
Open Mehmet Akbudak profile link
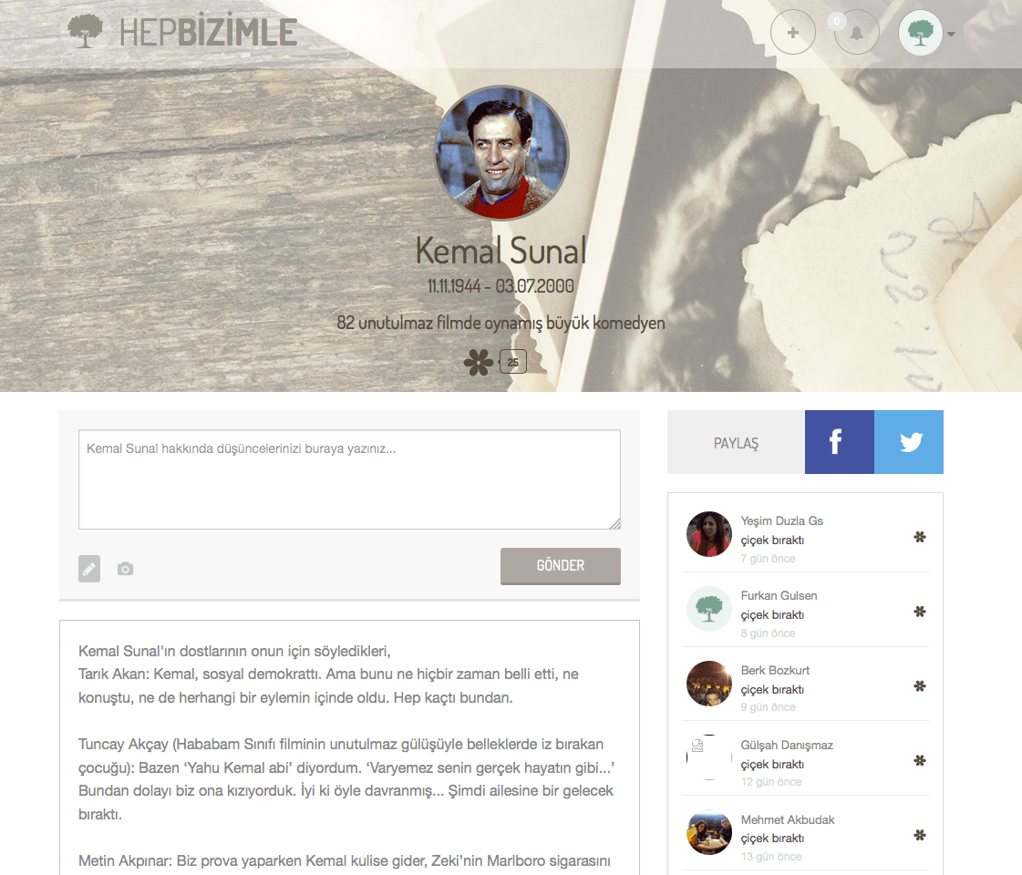[788, 819]
